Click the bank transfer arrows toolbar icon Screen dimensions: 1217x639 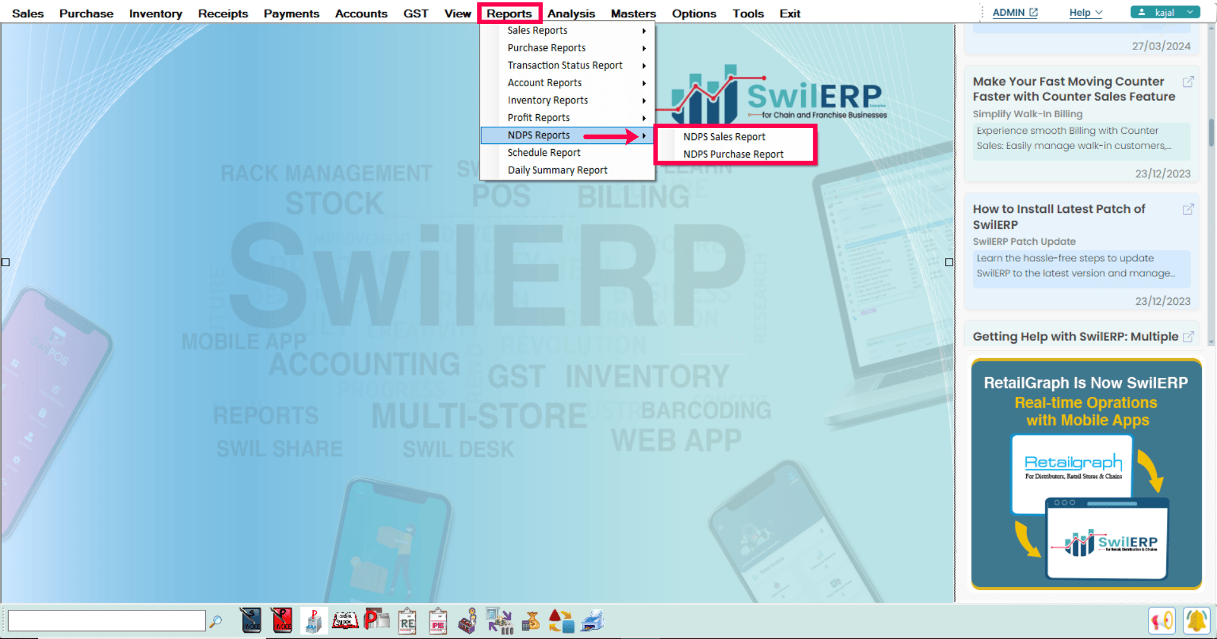499,621
